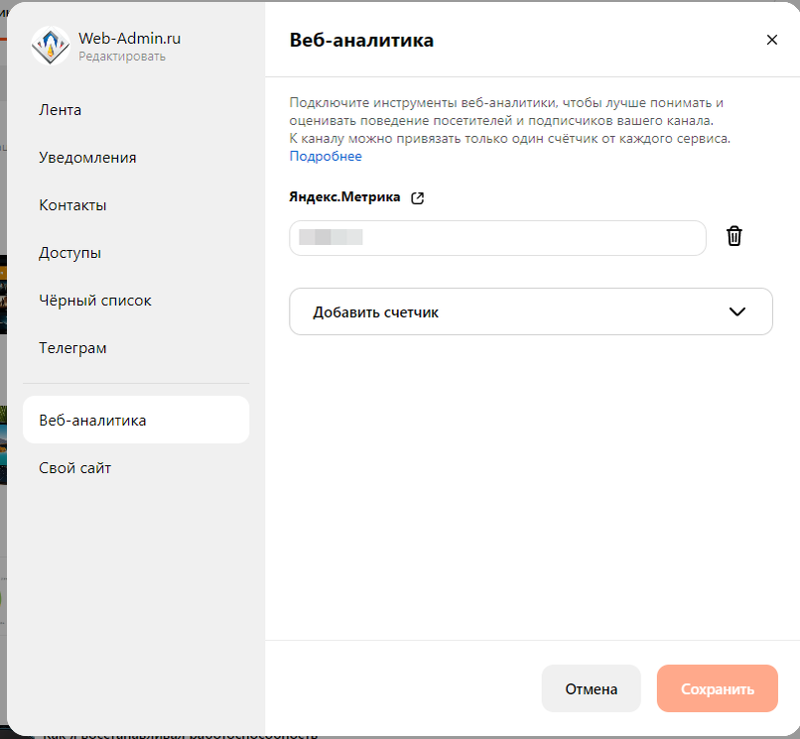Click the Сохранить button
Screen dimensions: 800x739
[x=717, y=688]
